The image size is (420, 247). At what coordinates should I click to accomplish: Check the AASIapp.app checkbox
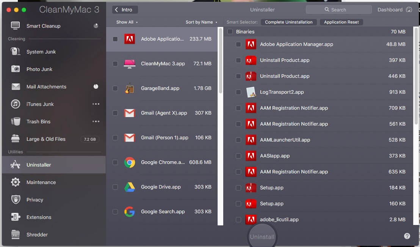pyautogui.click(x=238, y=156)
